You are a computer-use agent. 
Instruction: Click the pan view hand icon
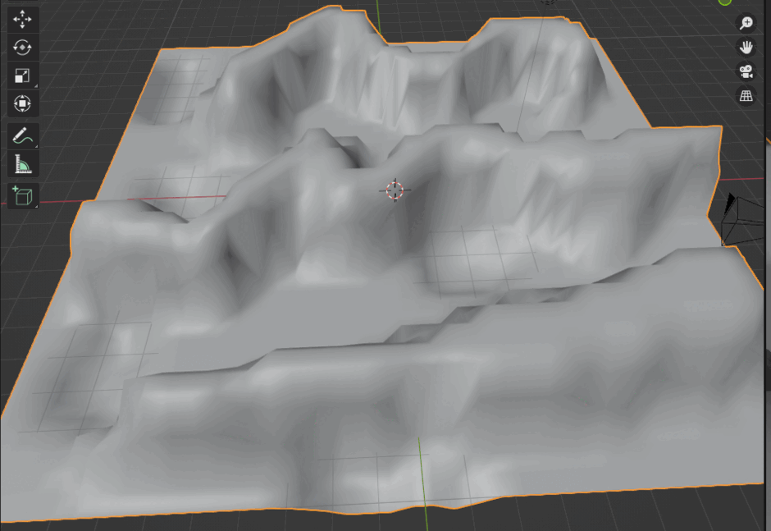[x=746, y=48]
